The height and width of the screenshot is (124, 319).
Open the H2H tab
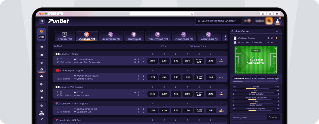[x=254, y=79]
